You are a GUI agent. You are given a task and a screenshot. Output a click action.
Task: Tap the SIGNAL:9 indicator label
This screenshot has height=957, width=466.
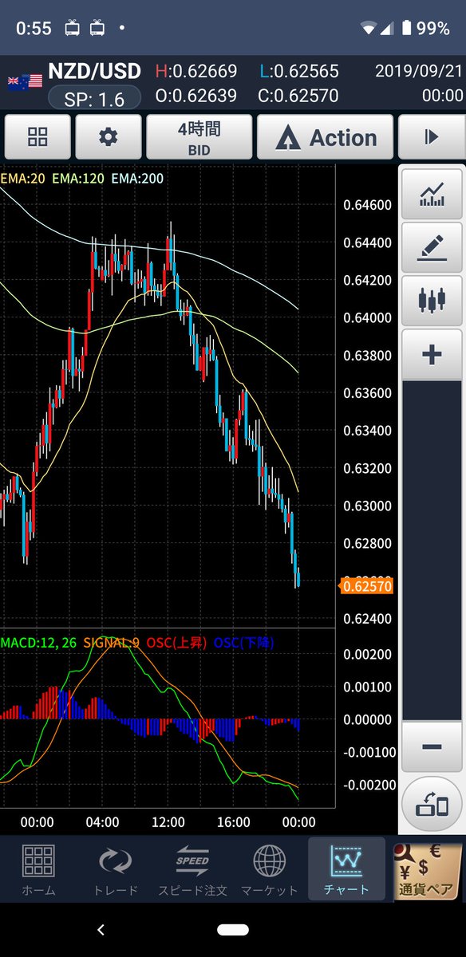point(112,642)
